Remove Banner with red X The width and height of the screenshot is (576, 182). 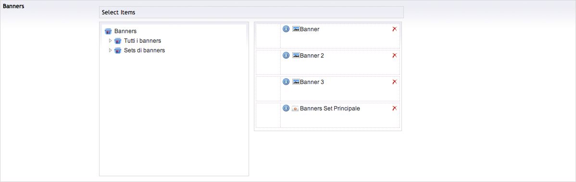tap(395, 29)
